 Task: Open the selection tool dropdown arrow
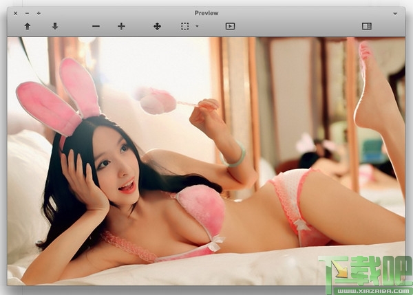197,26
